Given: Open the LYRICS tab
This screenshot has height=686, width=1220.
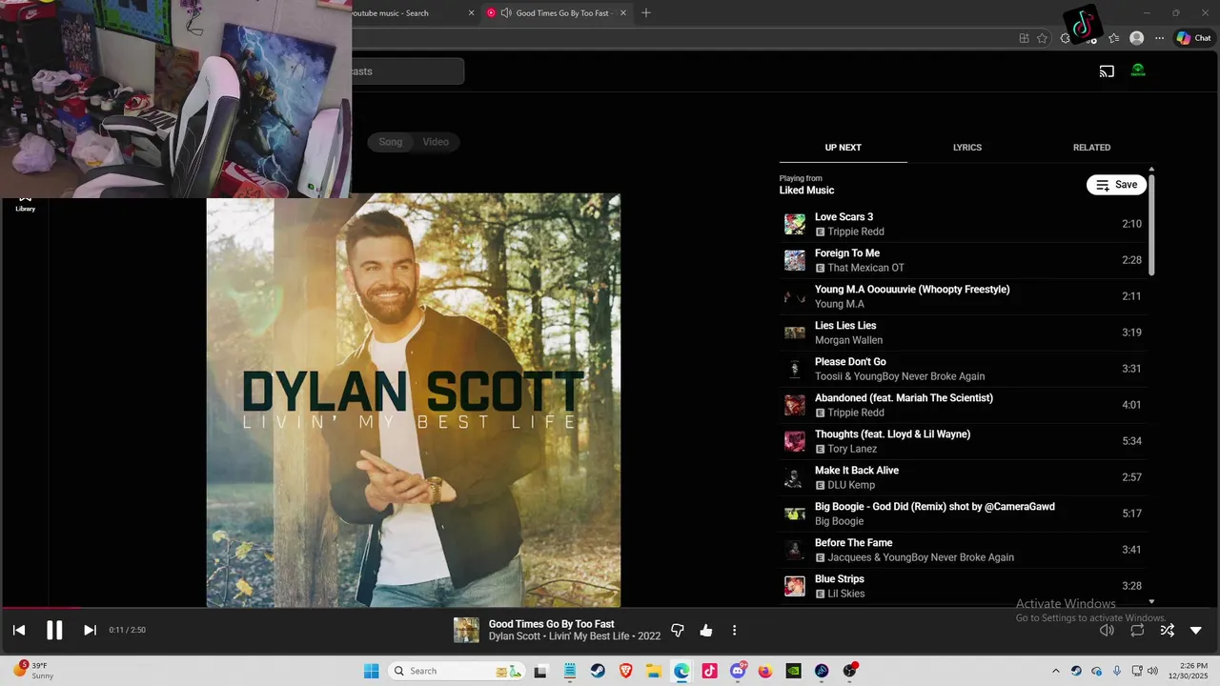Looking at the screenshot, I should click(x=967, y=148).
